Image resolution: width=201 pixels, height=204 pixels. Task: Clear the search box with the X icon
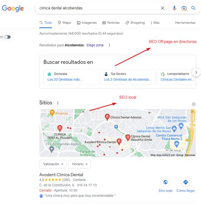point(162,8)
